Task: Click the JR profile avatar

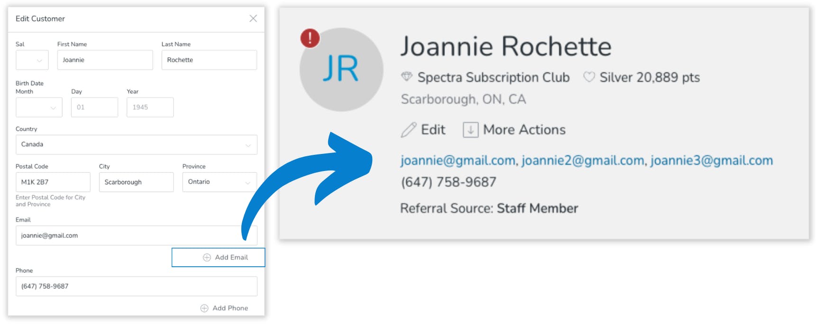Action: point(341,70)
